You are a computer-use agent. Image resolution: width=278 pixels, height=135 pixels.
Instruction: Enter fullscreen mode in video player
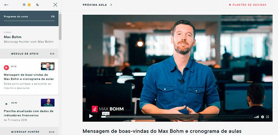point(268,117)
